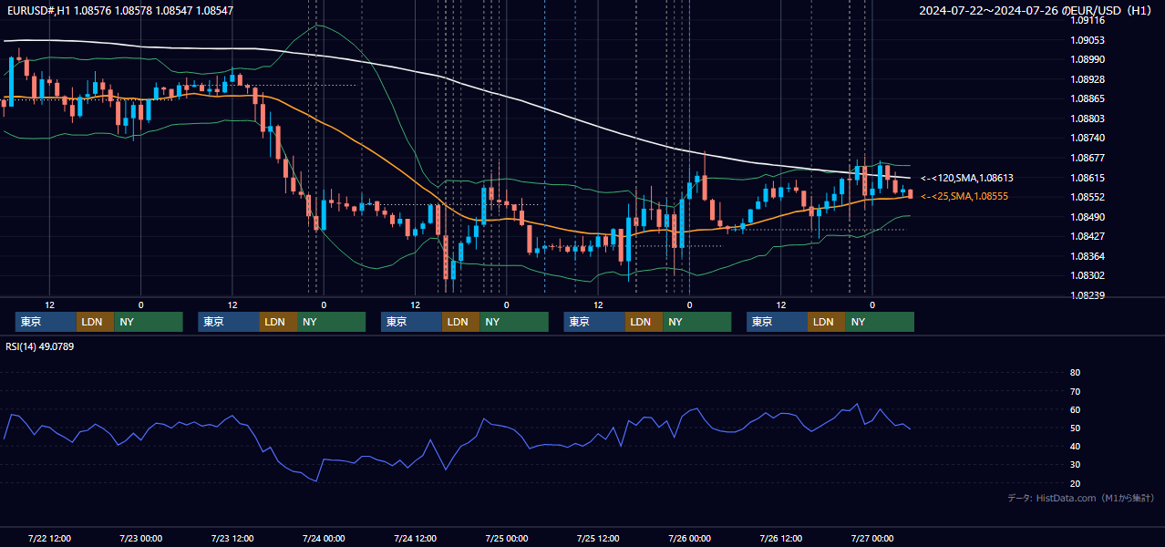Click the RSI 30 level label
The width and height of the screenshot is (1165, 547).
(1075, 465)
